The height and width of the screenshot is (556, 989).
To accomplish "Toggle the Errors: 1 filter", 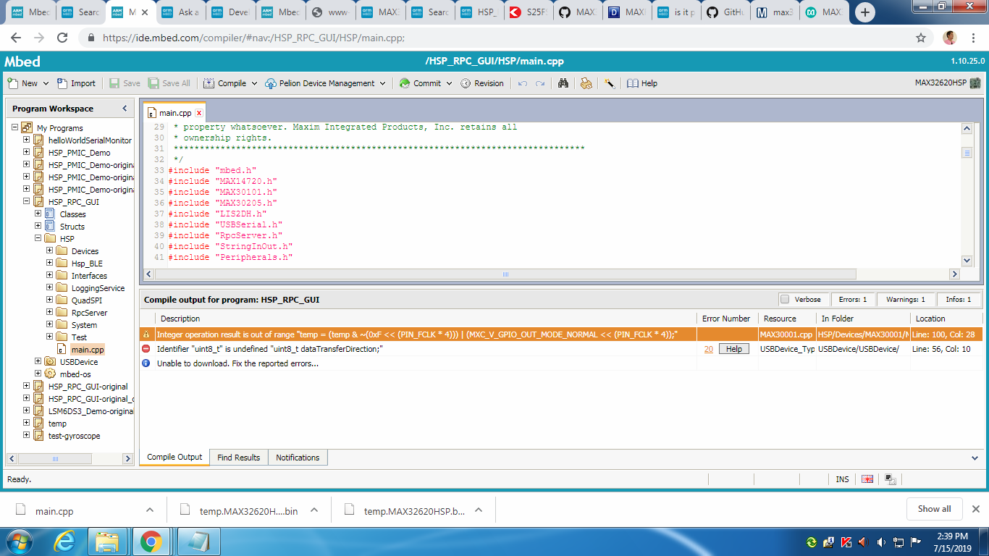I will coord(853,299).
